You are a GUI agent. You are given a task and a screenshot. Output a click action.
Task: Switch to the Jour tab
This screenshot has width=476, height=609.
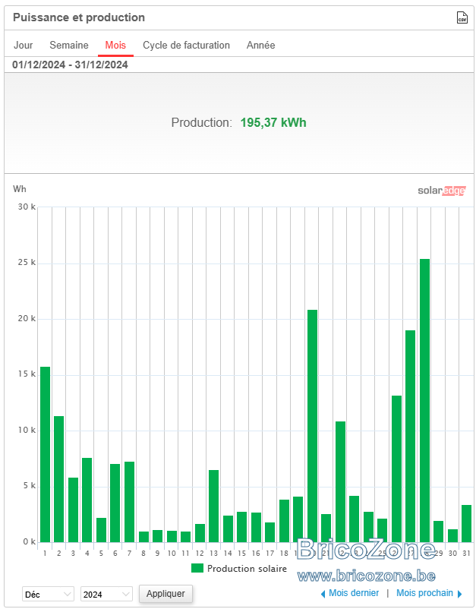coord(24,46)
